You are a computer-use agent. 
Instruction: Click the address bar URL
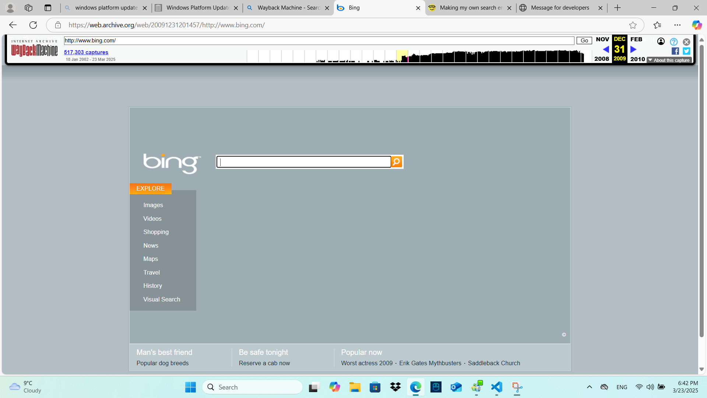(167, 25)
